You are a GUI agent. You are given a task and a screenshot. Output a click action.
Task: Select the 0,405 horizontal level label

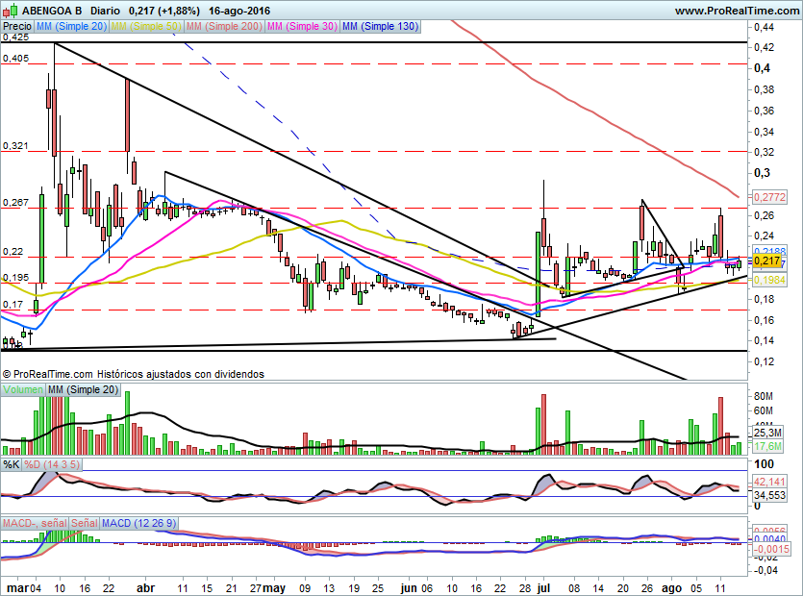coord(15,59)
